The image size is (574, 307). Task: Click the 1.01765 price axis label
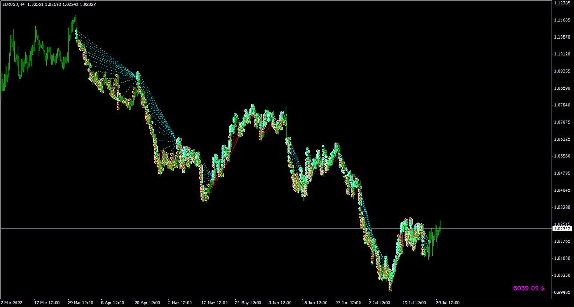562,241
